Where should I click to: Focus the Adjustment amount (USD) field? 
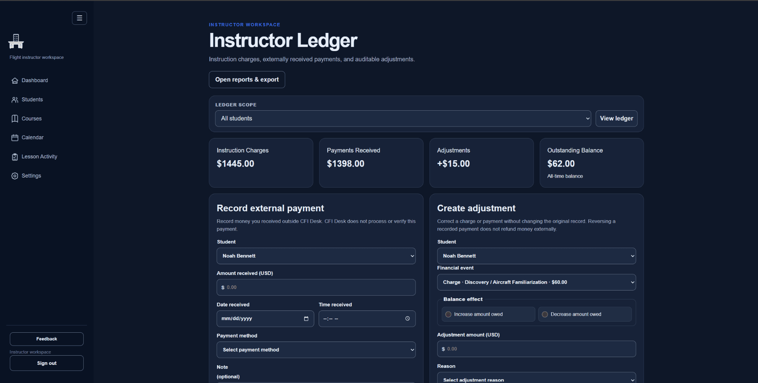click(537, 349)
